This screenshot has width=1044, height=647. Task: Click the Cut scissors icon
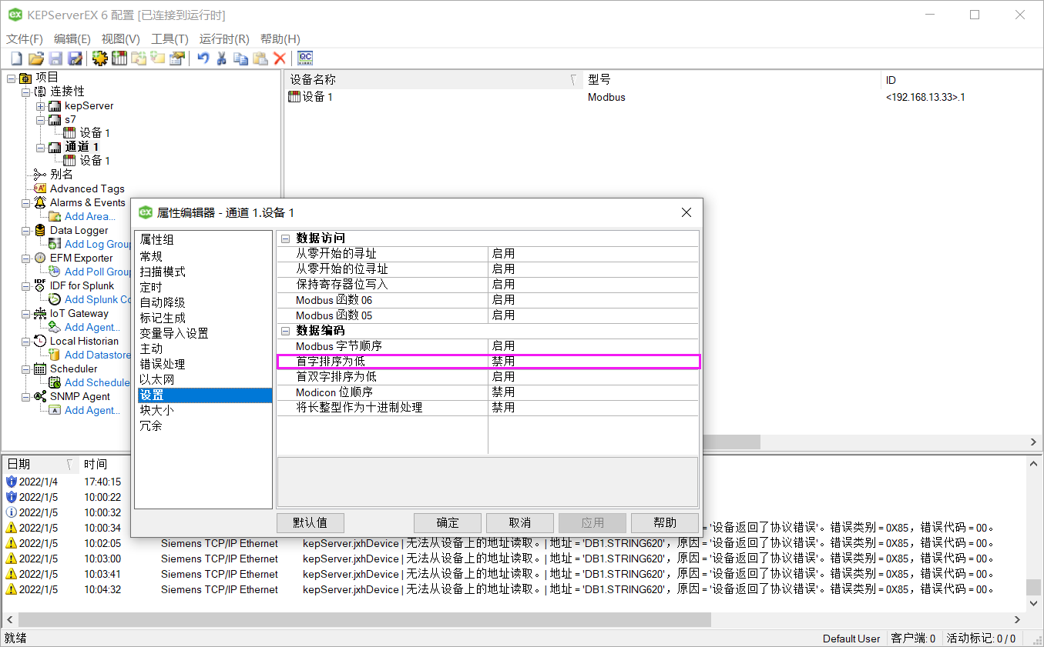pyautogui.click(x=222, y=58)
